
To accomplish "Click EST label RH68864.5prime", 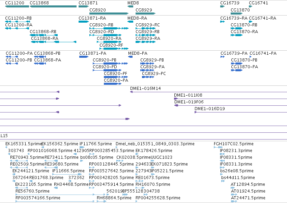I will coord(114,198).
